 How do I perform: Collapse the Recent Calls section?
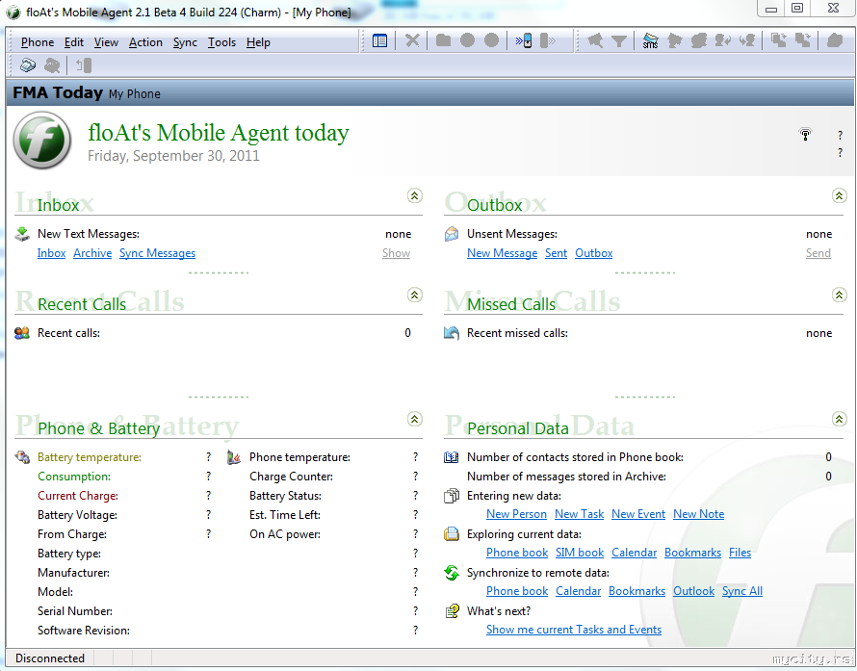tap(415, 295)
